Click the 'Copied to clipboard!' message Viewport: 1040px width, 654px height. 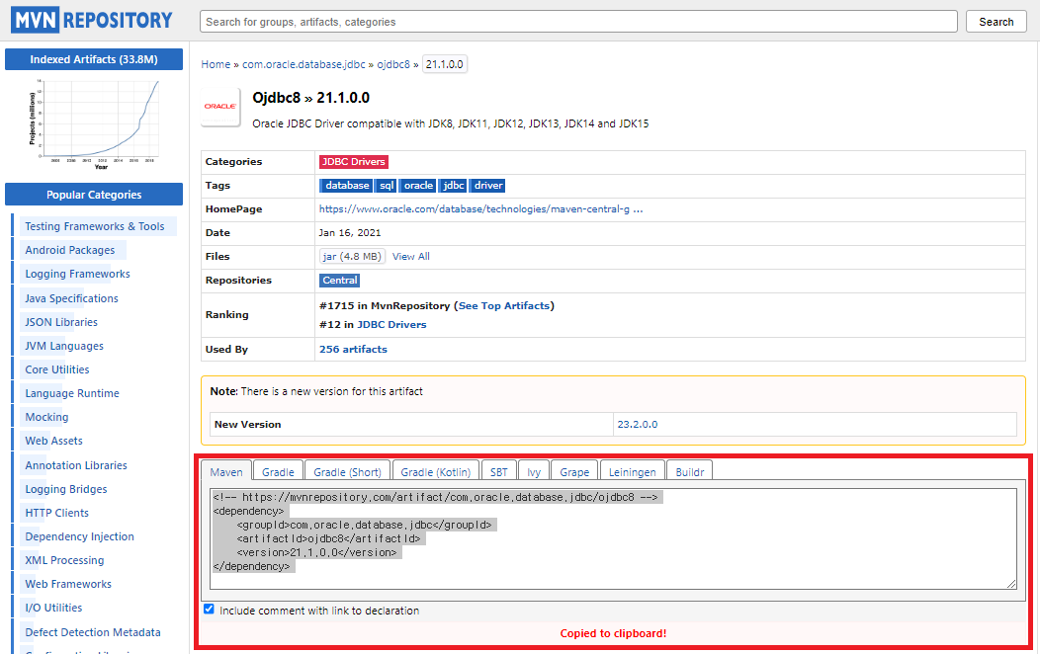coord(613,633)
